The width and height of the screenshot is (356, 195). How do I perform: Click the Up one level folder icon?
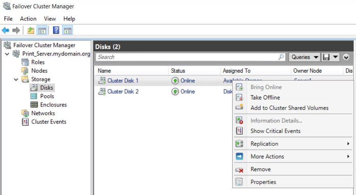[x=31, y=30]
